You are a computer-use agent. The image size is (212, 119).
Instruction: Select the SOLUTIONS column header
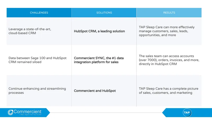coord(104,12)
